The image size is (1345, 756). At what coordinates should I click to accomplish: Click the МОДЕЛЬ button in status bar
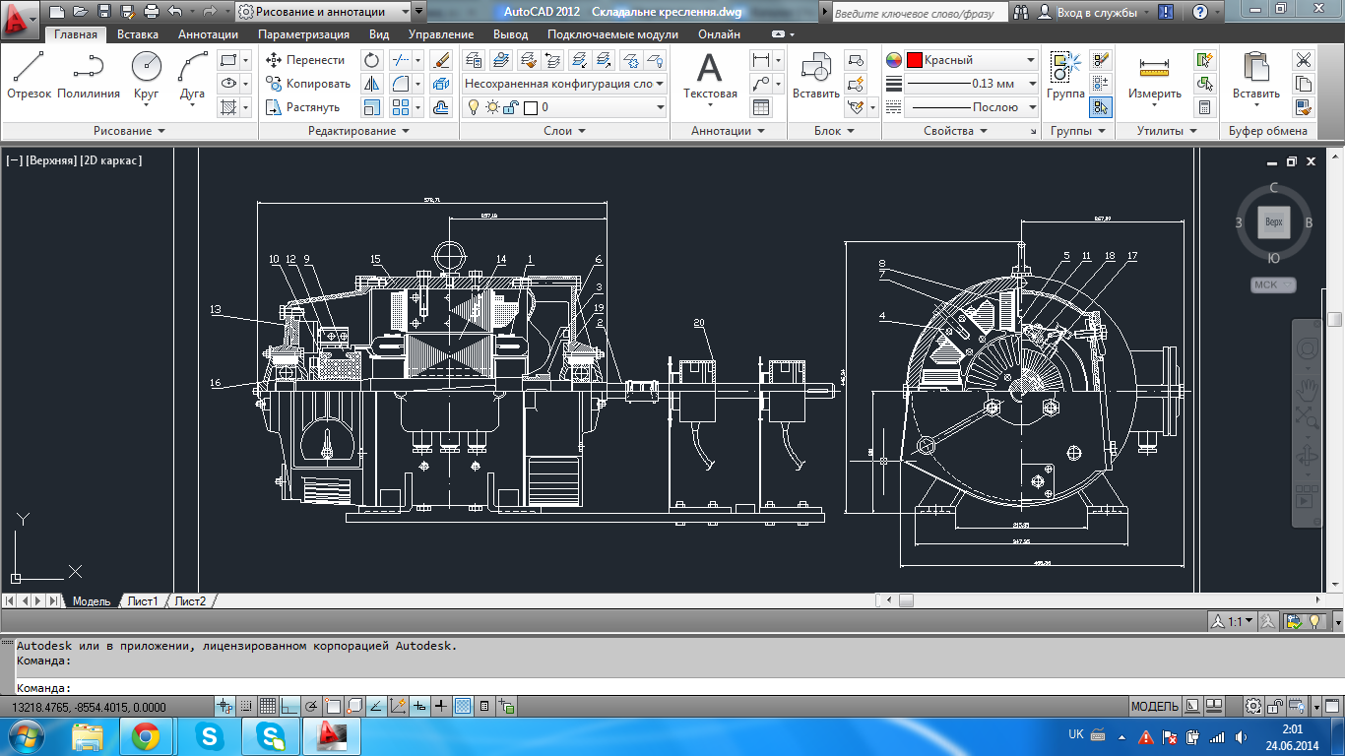(1154, 706)
